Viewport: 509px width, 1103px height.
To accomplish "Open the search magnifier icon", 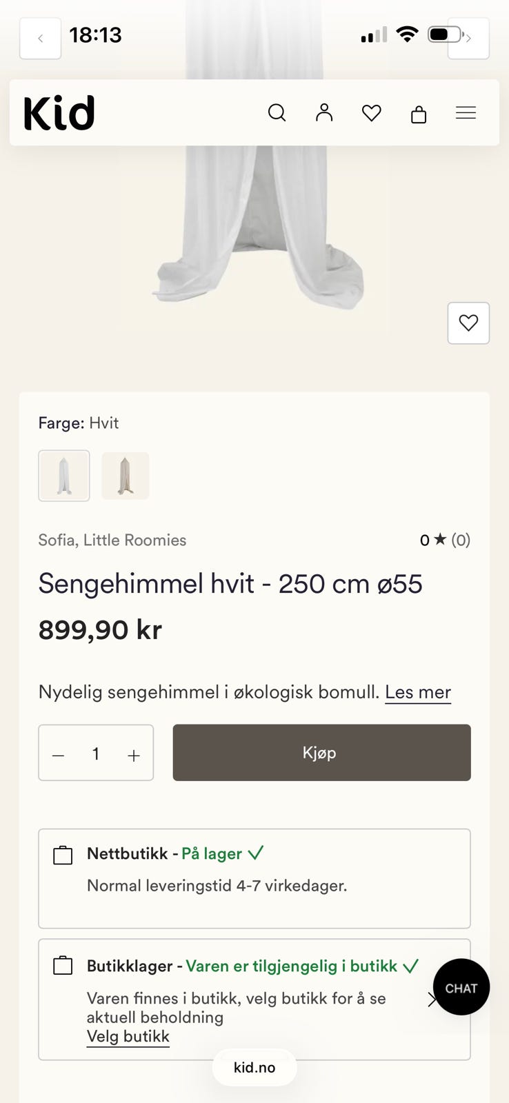I will (x=277, y=113).
